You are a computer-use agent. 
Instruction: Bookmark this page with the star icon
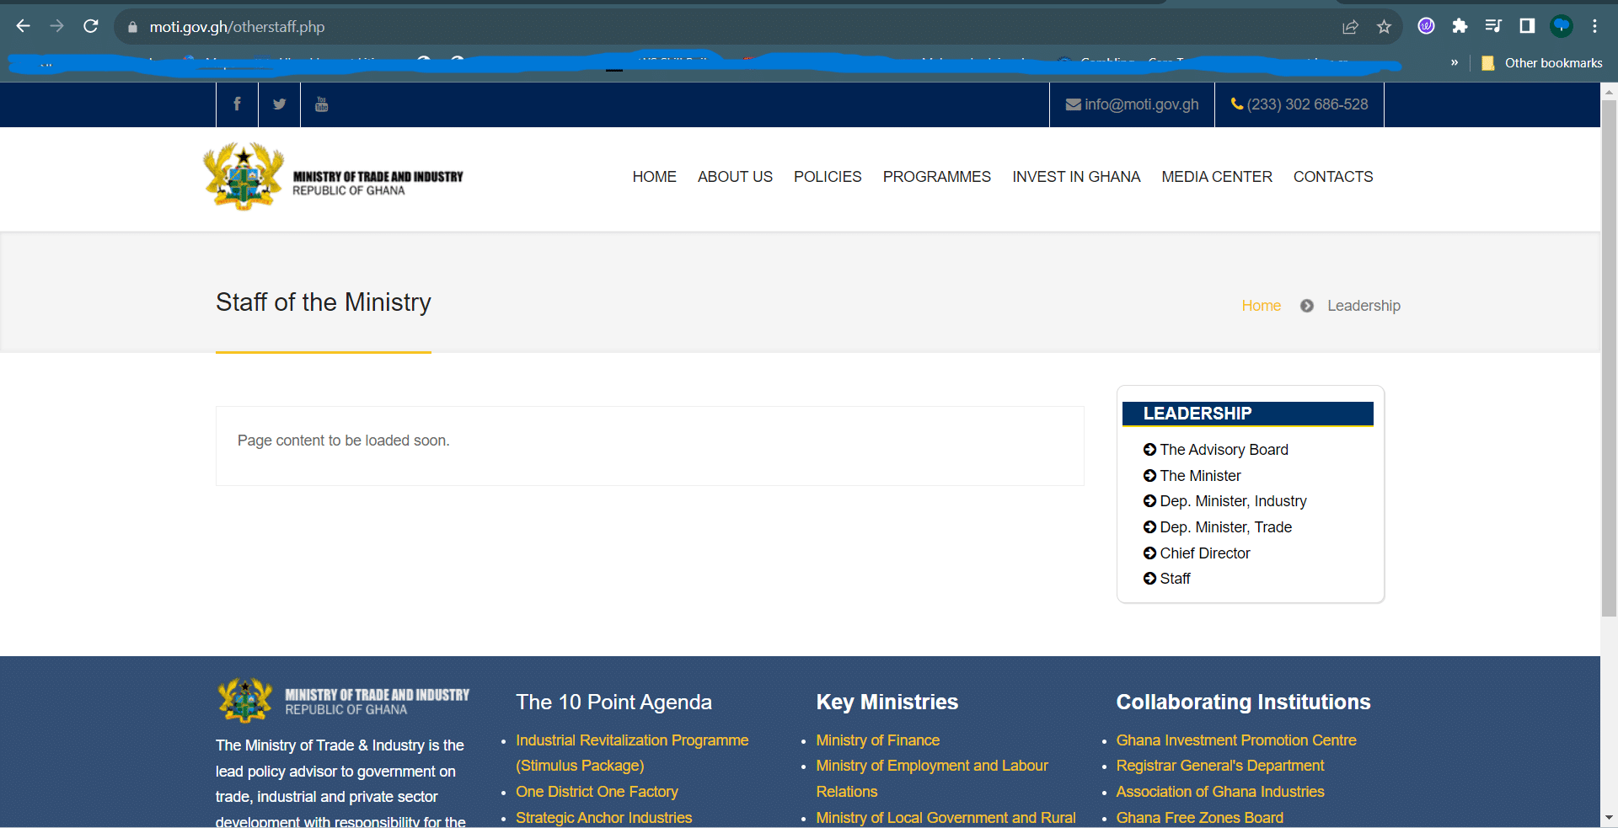tap(1384, 27)
